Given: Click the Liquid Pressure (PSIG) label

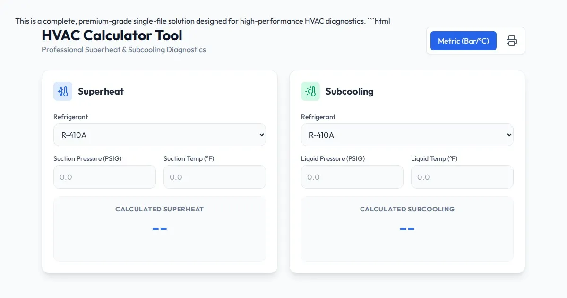Looking at the screenshot, I should coord(333,158).
